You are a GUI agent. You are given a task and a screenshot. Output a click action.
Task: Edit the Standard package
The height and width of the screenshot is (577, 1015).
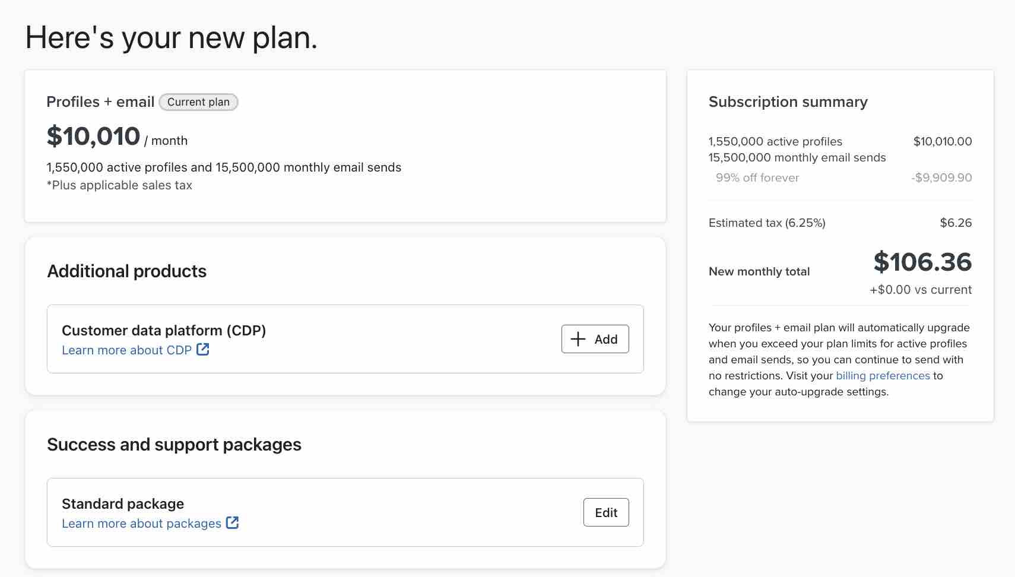tap(606, 512)
